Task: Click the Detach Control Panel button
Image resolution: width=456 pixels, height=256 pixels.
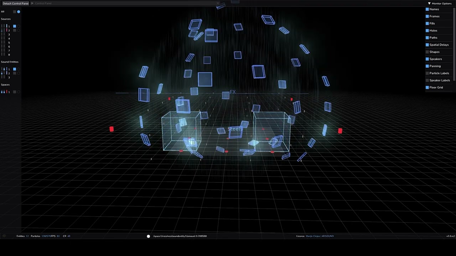Action: pos(15,3)
